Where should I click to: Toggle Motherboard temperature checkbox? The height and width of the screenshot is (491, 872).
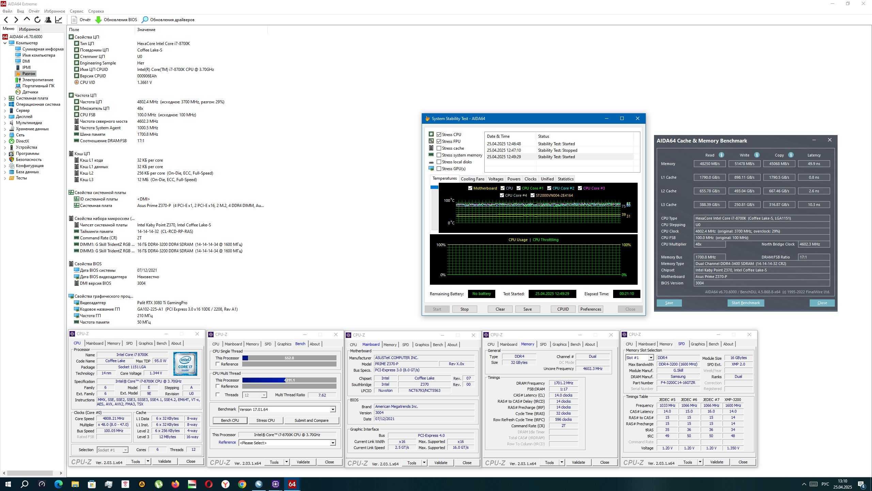(470, 188)
